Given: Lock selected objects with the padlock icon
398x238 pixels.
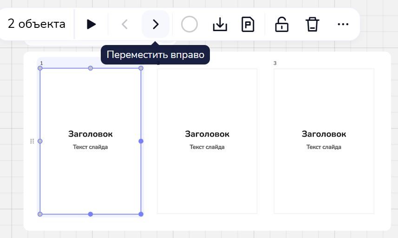Looking at the screenshot, I should [281, 24].
